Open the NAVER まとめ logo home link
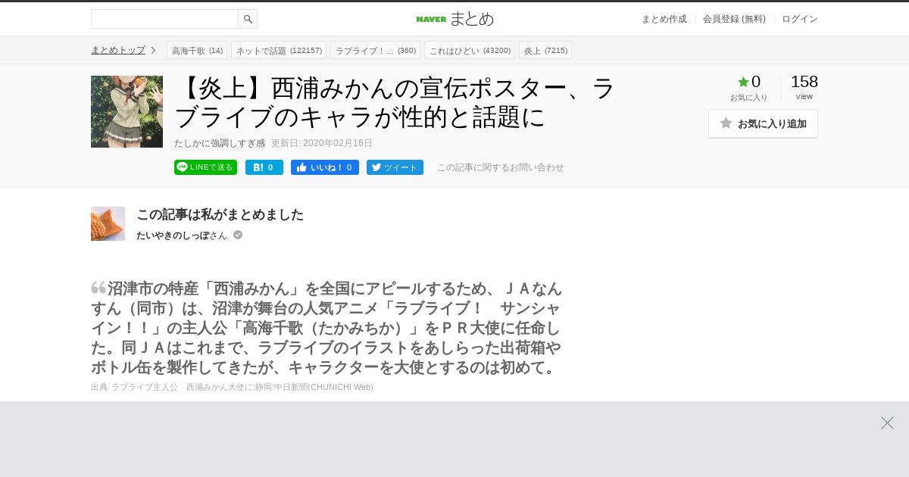Viewport: 909px width, 477px height. tap(454, 19)
